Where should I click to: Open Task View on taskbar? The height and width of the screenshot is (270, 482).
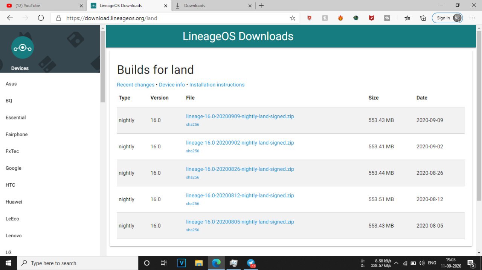pos(164,263)
